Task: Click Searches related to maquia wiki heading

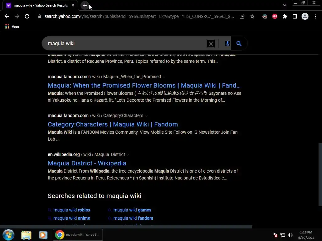Action: coord(94,196)
